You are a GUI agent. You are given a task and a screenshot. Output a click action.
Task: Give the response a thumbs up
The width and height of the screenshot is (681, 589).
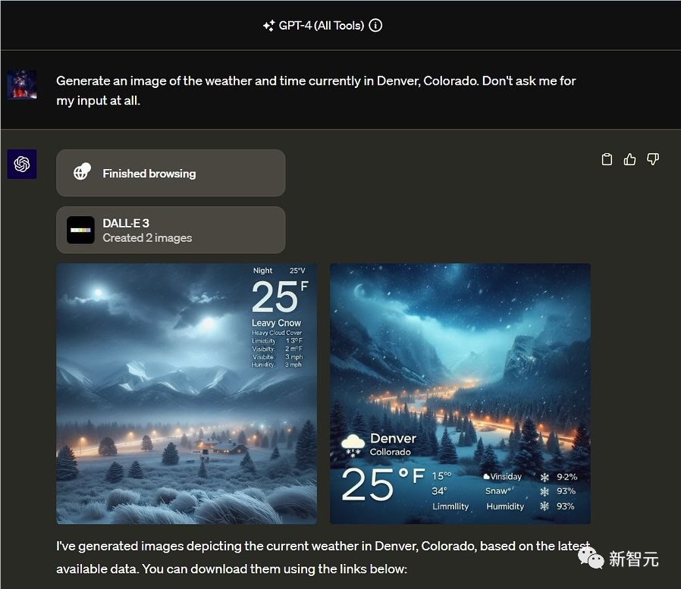(x=629, y=159)
